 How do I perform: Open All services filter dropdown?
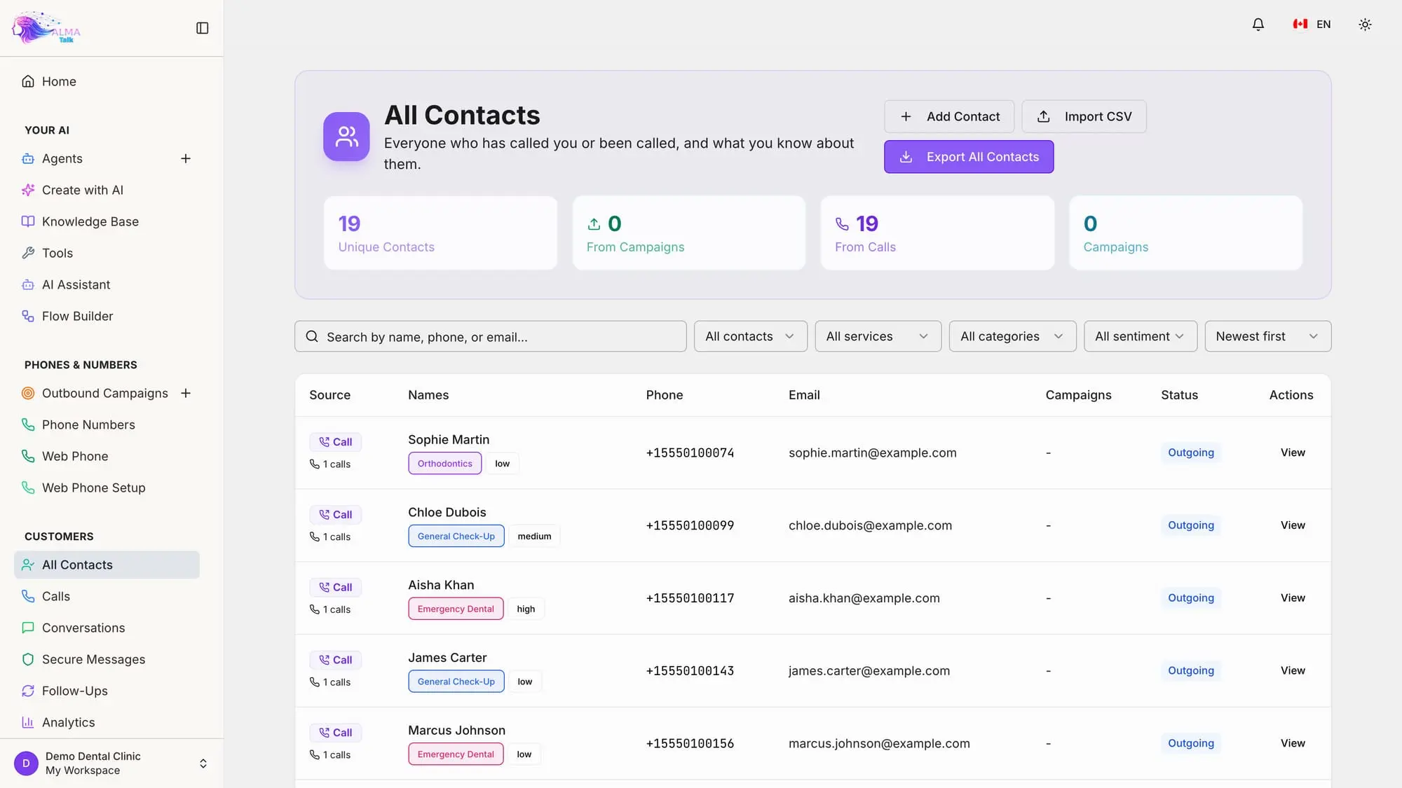pyautogui.click(x=878, y=337)
